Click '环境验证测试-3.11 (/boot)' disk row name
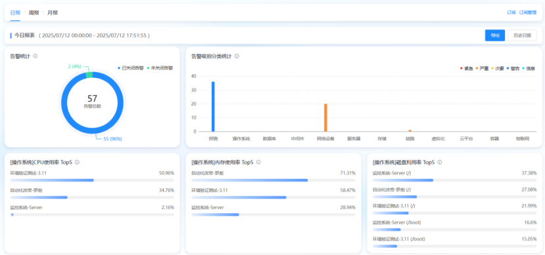The image size is (545, 255). (399, 239)
